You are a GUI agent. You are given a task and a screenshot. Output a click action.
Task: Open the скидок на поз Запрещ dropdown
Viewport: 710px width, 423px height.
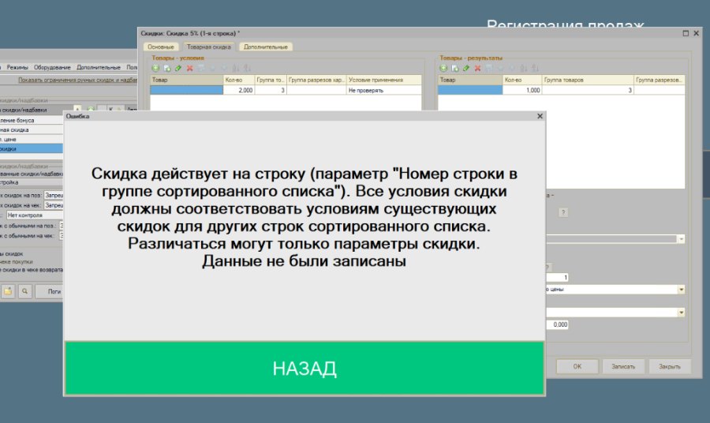[x=54, y=195]
